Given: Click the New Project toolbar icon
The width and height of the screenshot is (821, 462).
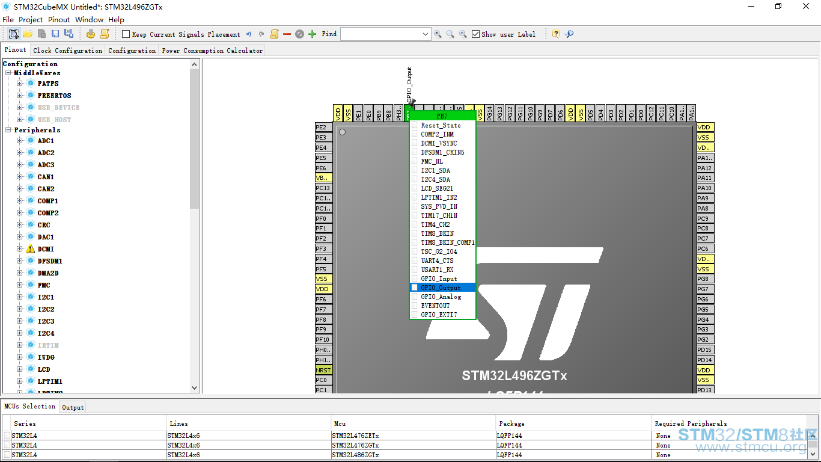Looking at the screenshot, I should point(14,34).
